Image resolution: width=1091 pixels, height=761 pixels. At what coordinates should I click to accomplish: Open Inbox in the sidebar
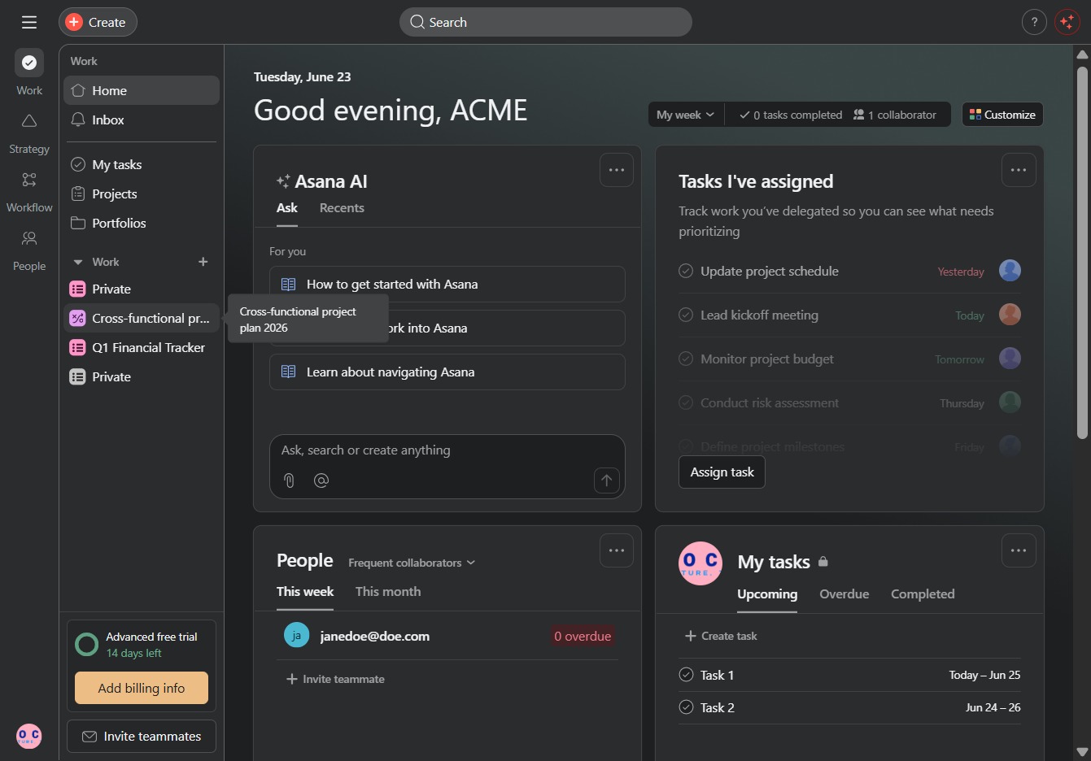point(142,120)
